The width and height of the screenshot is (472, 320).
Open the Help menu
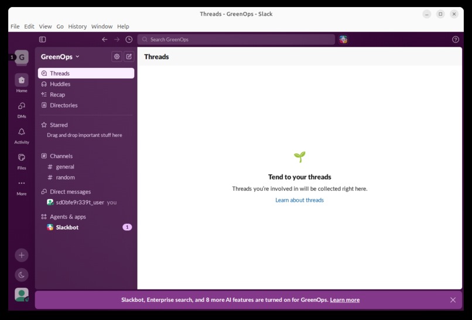(x=123, y=26)
